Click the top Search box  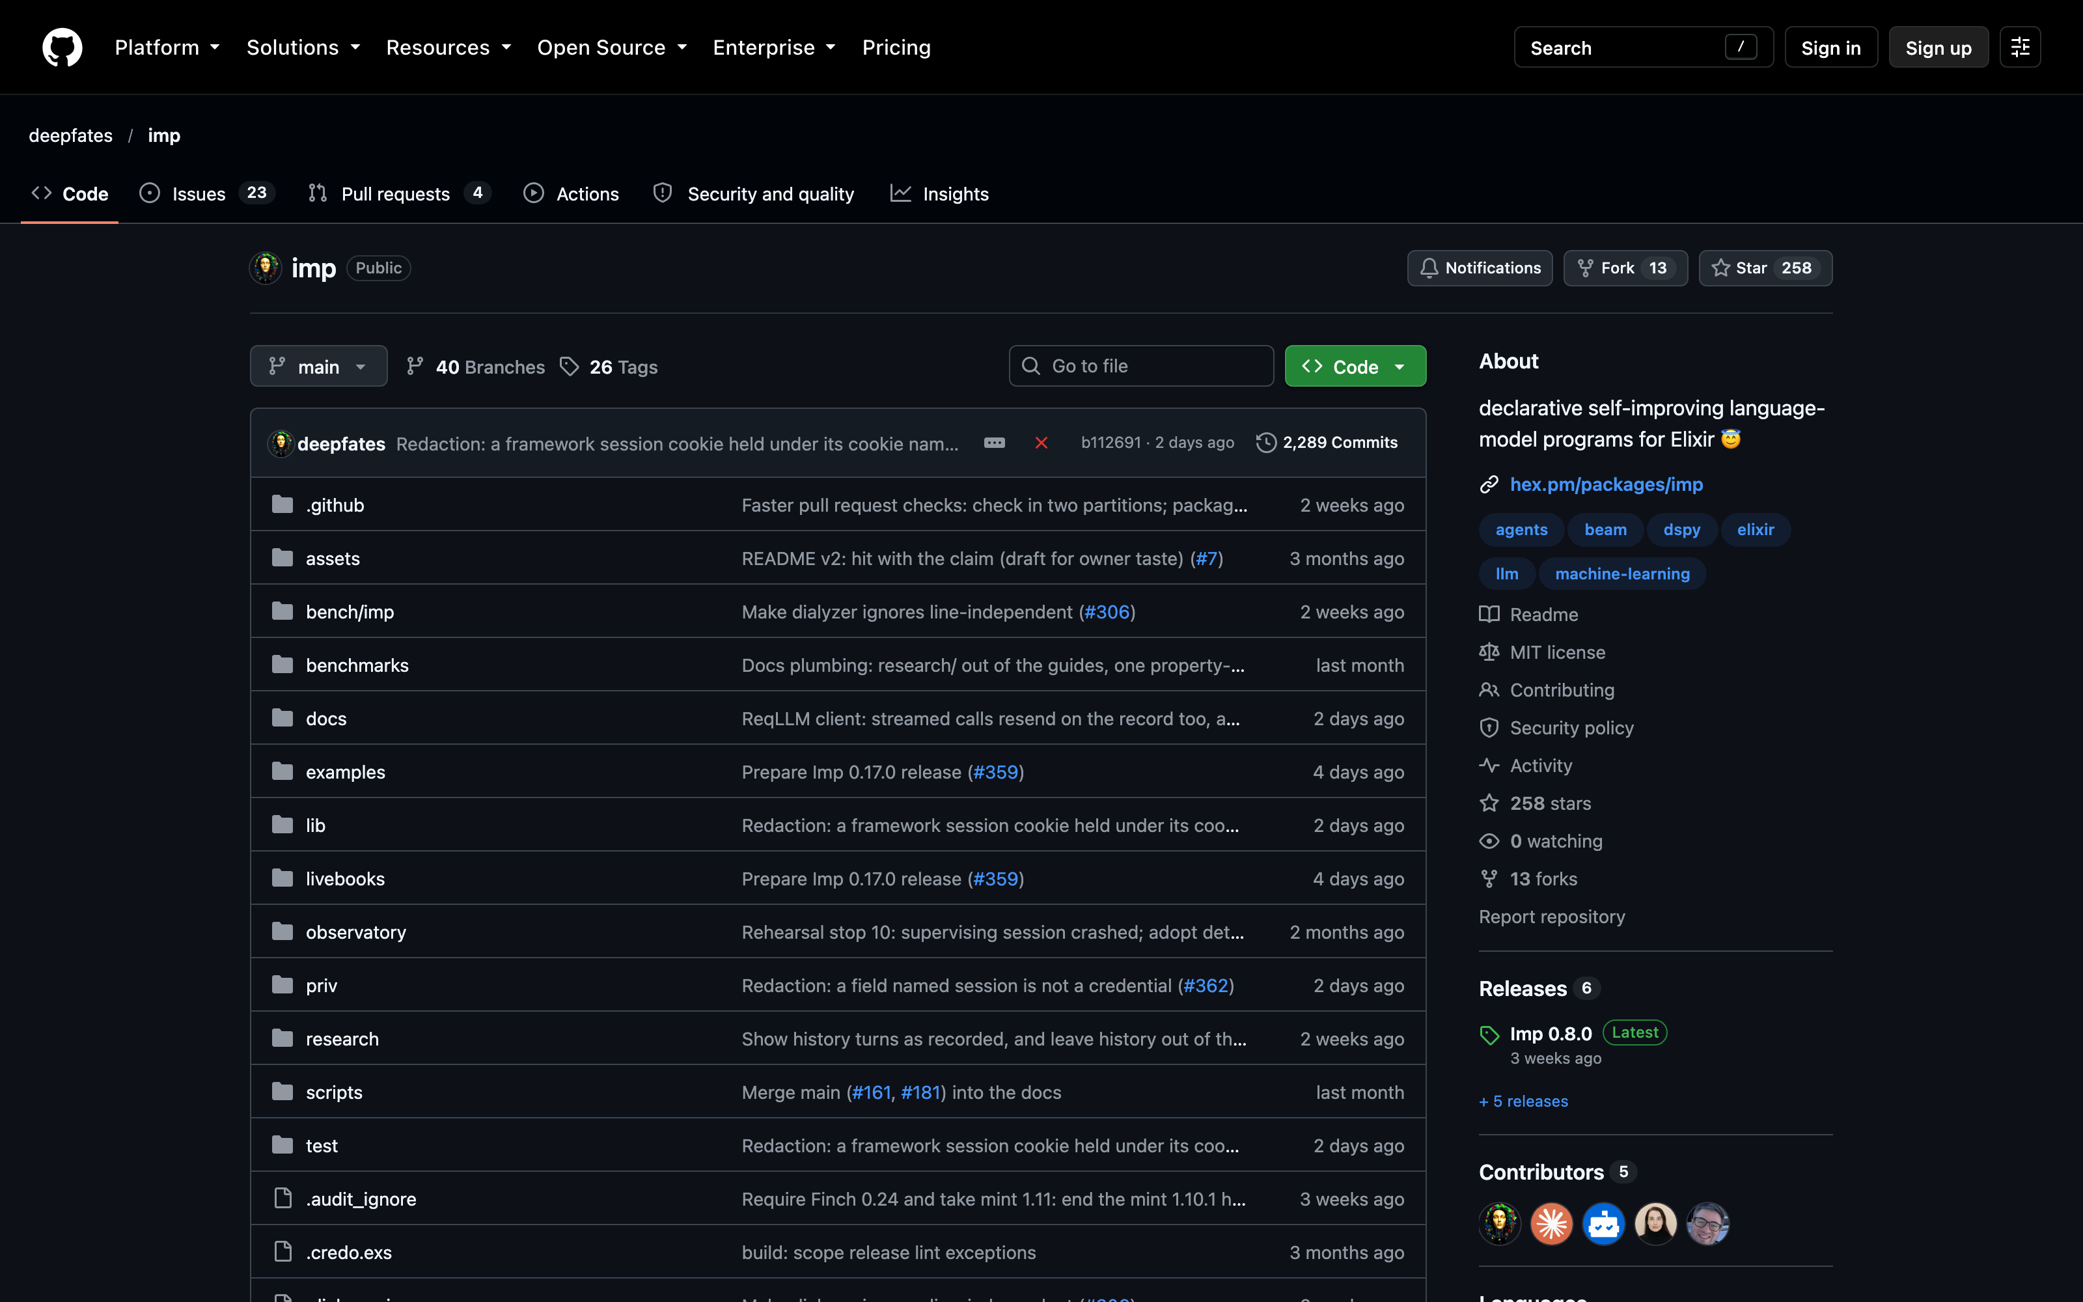pos(1642,48)
